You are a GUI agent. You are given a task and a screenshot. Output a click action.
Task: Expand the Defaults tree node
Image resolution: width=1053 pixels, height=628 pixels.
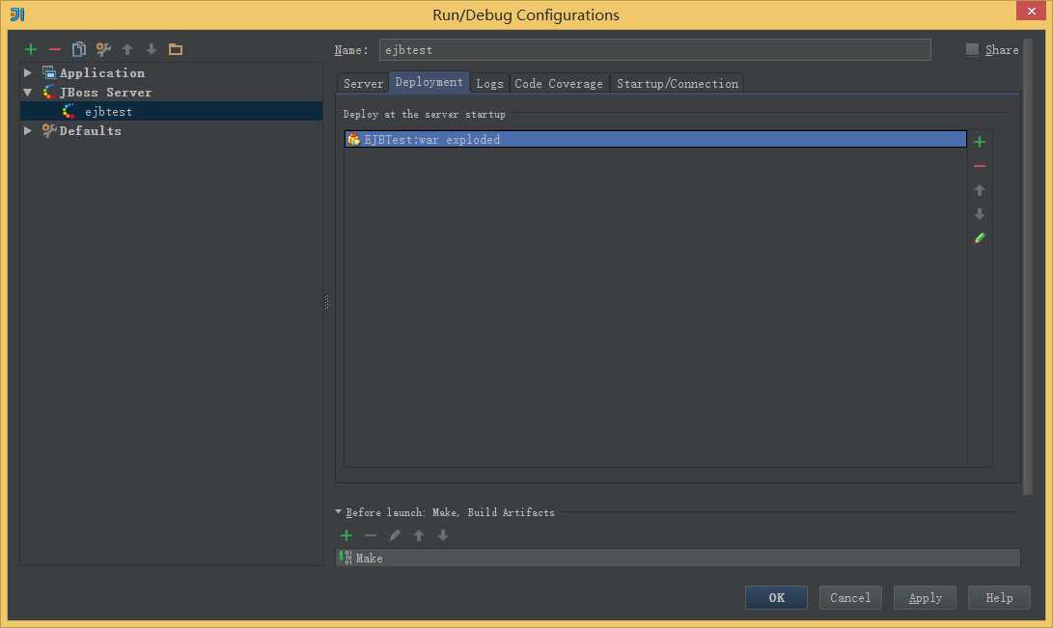tap(28, 131)
